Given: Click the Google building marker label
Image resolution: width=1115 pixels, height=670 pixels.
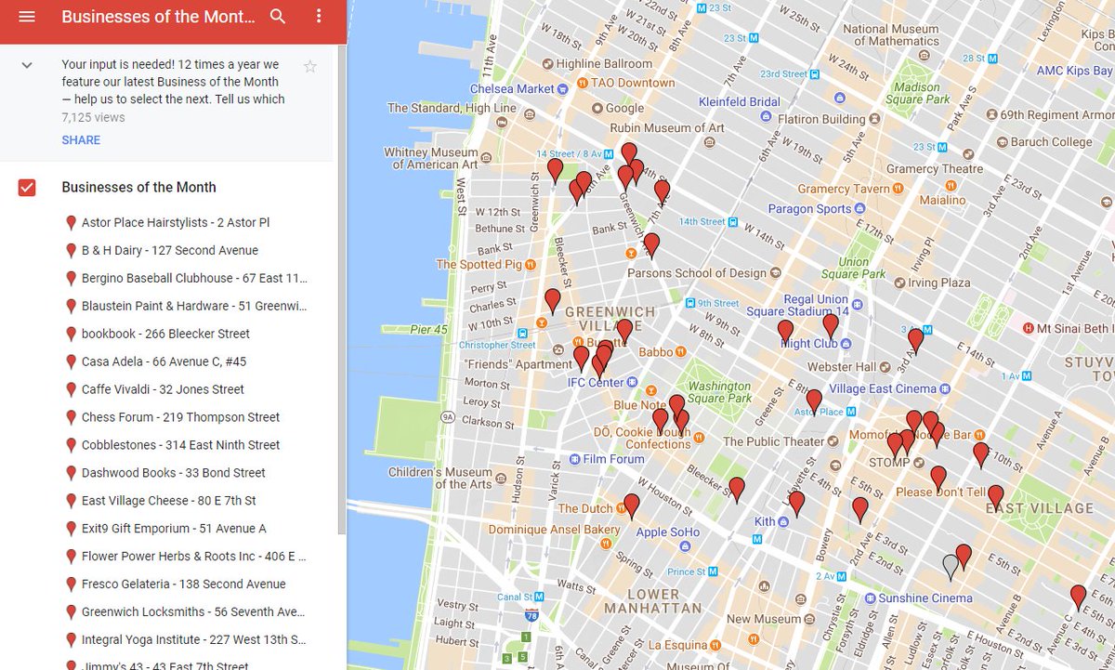Looking at the screenshot, I should (624, 108).
